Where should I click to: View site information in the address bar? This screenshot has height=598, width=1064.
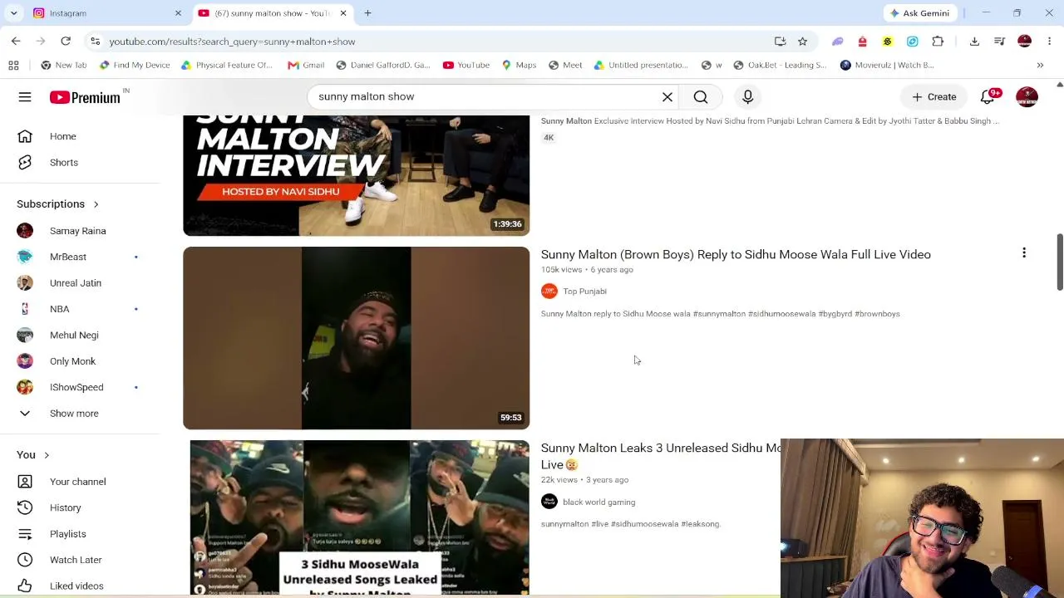[96, 42]
